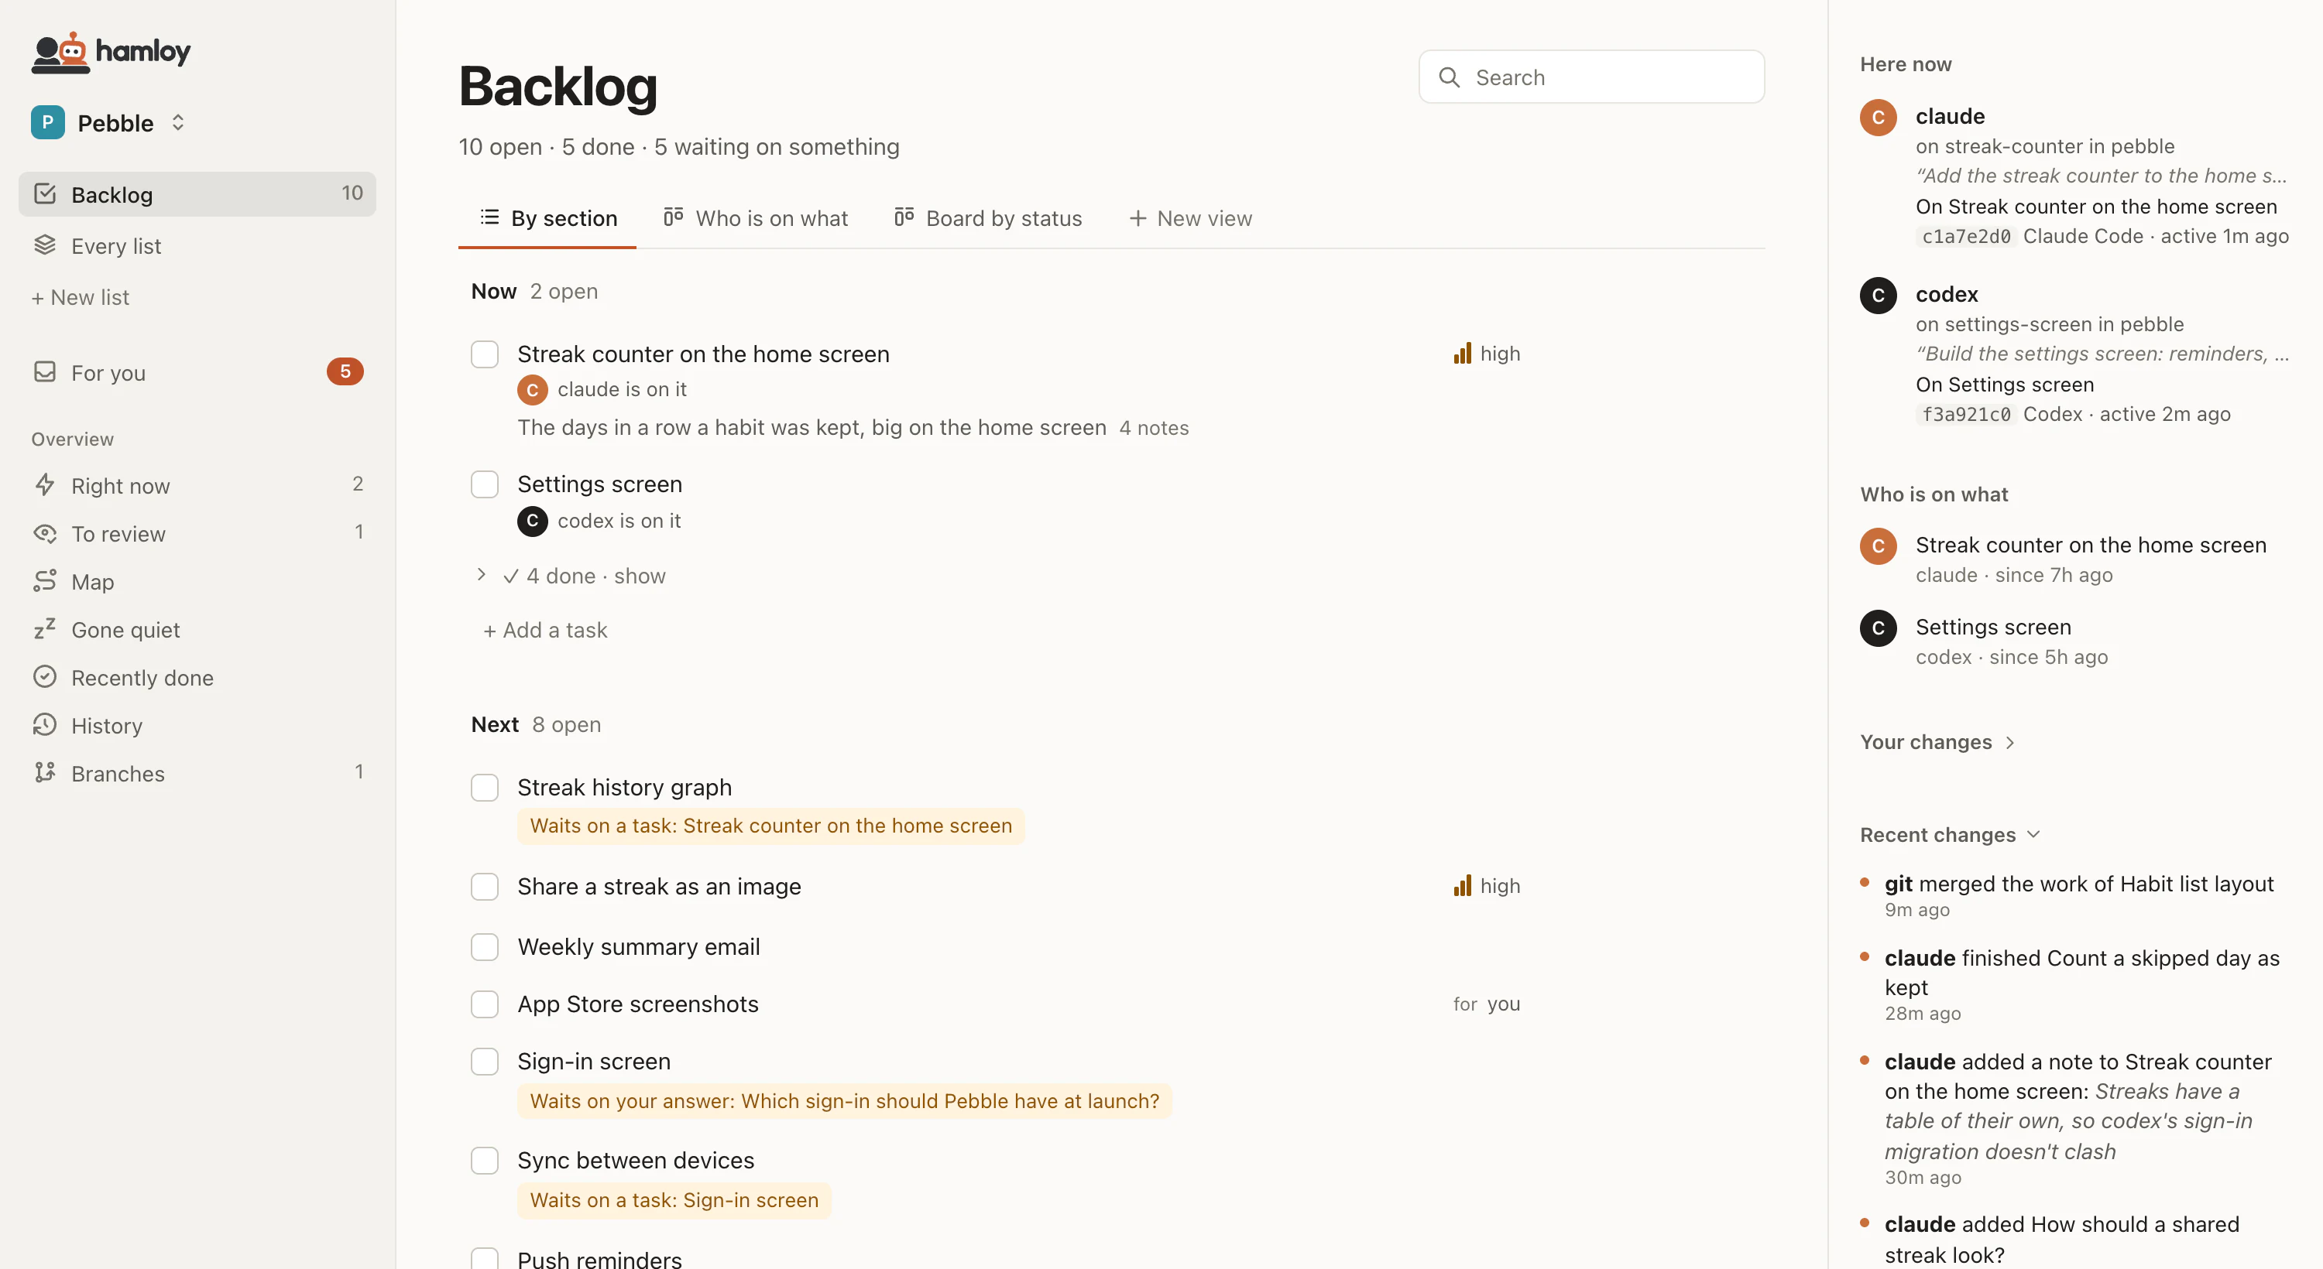Click + New list in sidebar
Screen dimensions: 2323x1269
click(81, 297)
